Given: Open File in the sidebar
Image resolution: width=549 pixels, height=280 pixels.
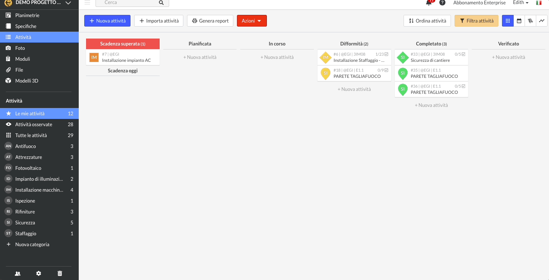Looking at the screenshot, I should click(39, 70).
